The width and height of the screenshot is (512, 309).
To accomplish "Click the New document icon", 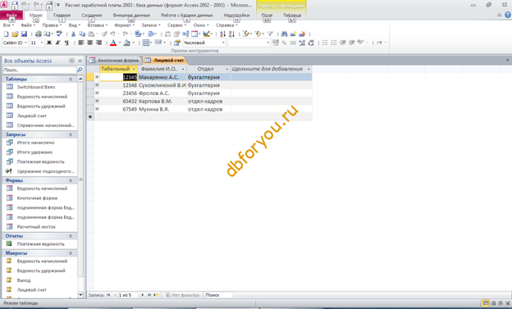I will (x=7, y=34).
